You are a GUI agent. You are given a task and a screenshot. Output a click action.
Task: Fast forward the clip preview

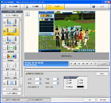point(87,64)
